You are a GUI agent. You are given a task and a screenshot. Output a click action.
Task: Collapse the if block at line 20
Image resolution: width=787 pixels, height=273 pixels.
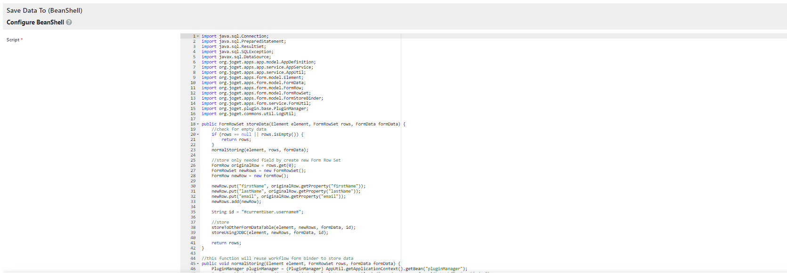[x=198, y=134]
